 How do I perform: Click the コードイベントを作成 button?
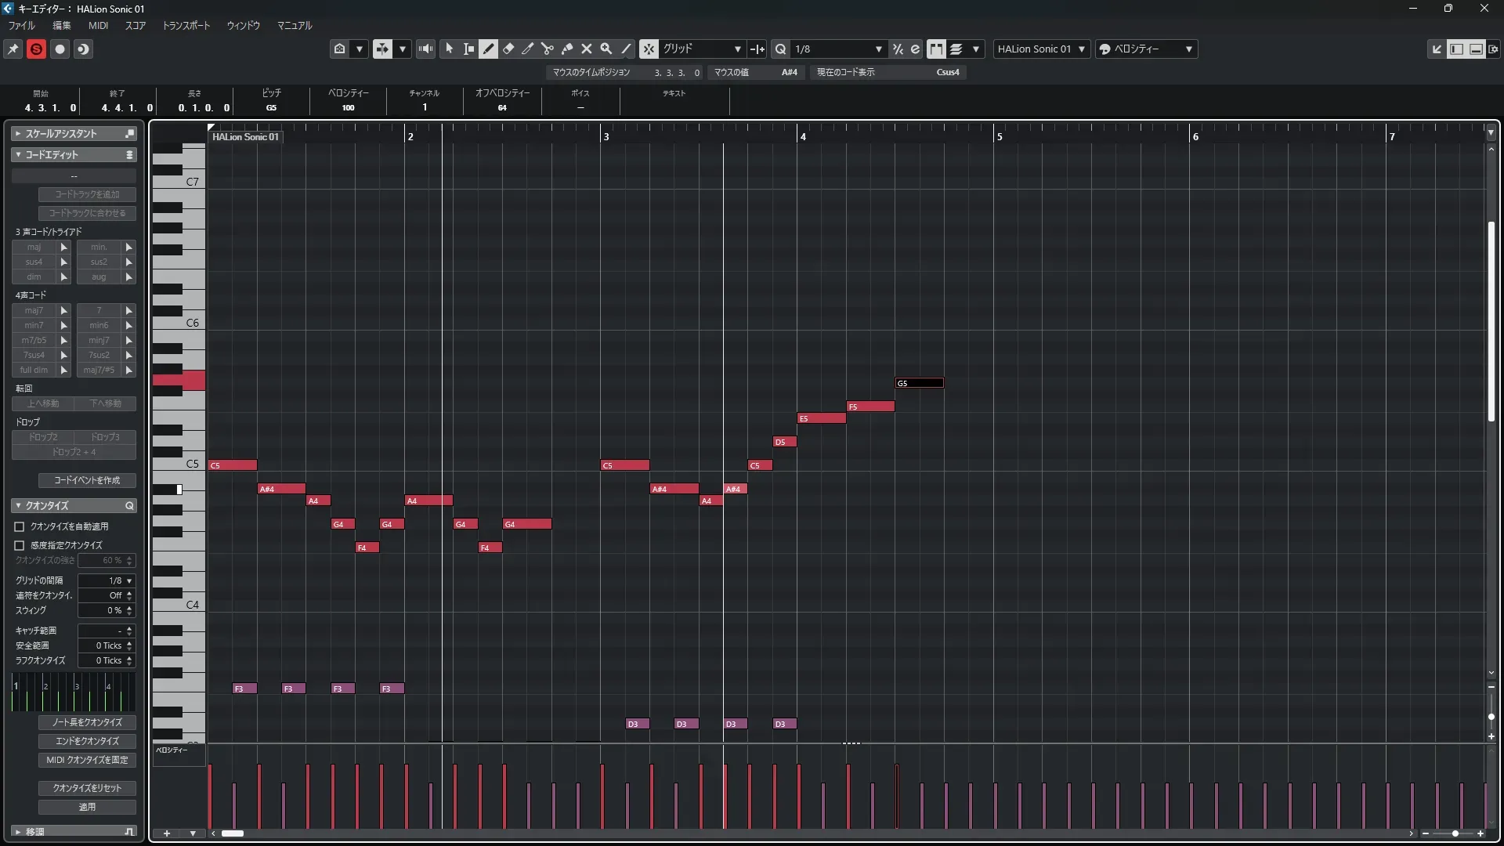pyautogui.click(x=87, y=480)
